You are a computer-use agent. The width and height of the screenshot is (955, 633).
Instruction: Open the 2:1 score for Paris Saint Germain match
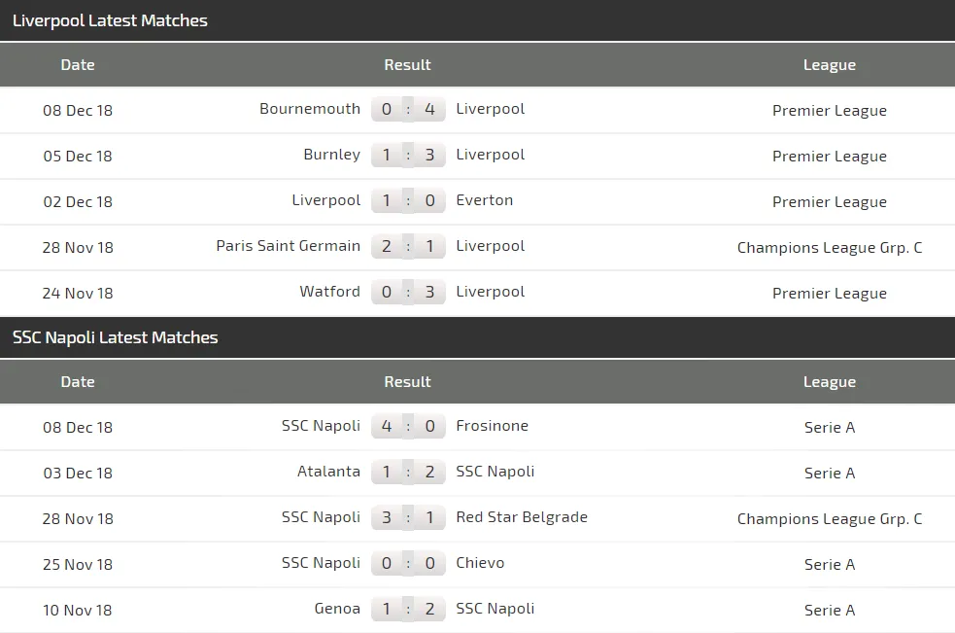tap(408, 247)
